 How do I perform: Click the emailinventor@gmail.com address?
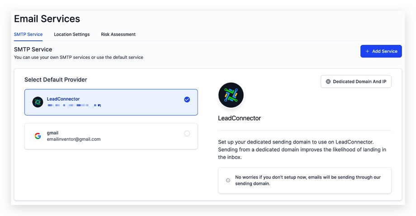74,139
